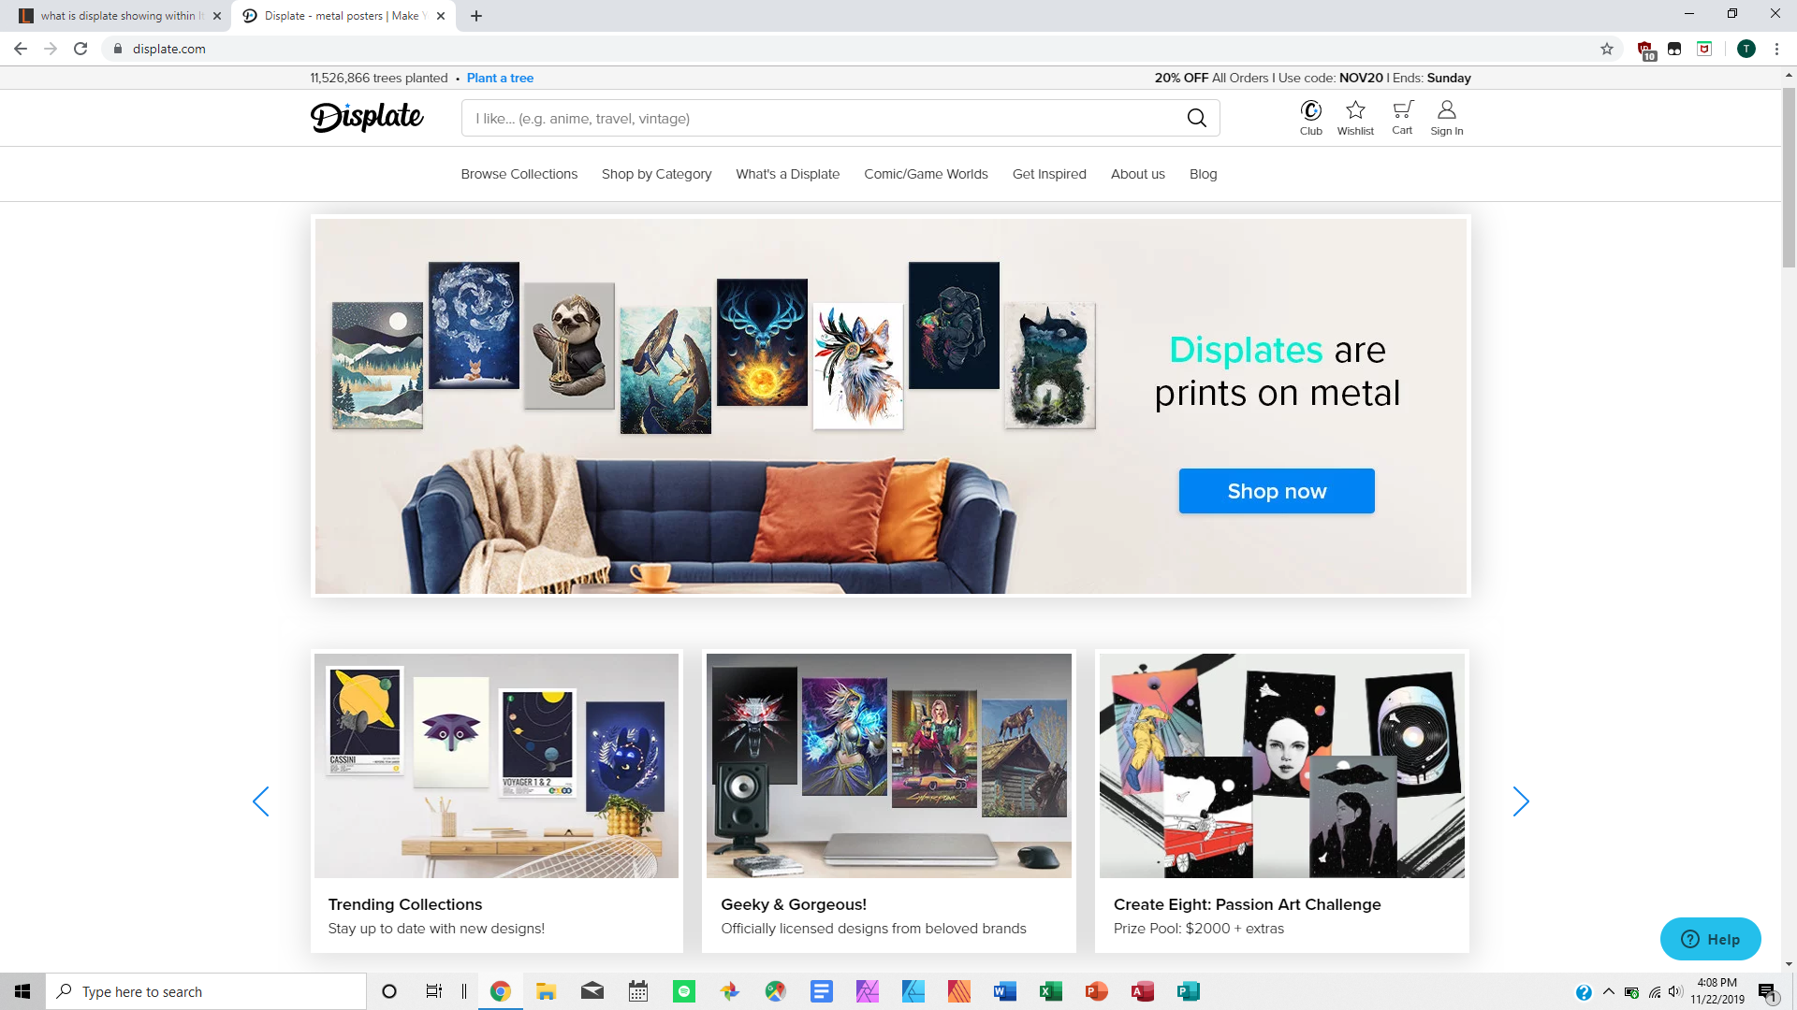Open Get Inspired menu

tap(1049, 174)
